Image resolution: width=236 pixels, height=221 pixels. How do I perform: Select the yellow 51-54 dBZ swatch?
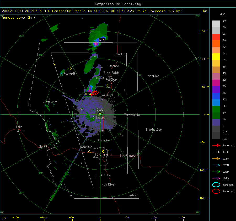pyautogui.click(x=216, y=57)
